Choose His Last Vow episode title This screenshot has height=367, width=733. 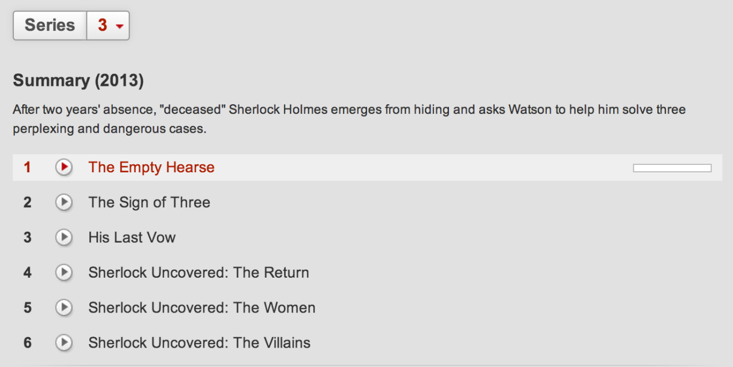132,237
